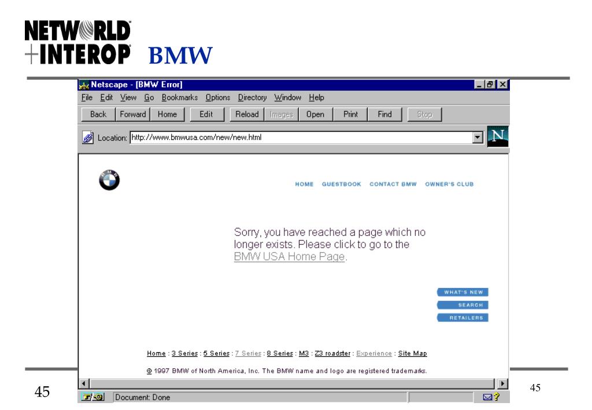This screenshot has height=410, width=592.
Task: Click the Reload toolbar button
Action: (247, 114)
